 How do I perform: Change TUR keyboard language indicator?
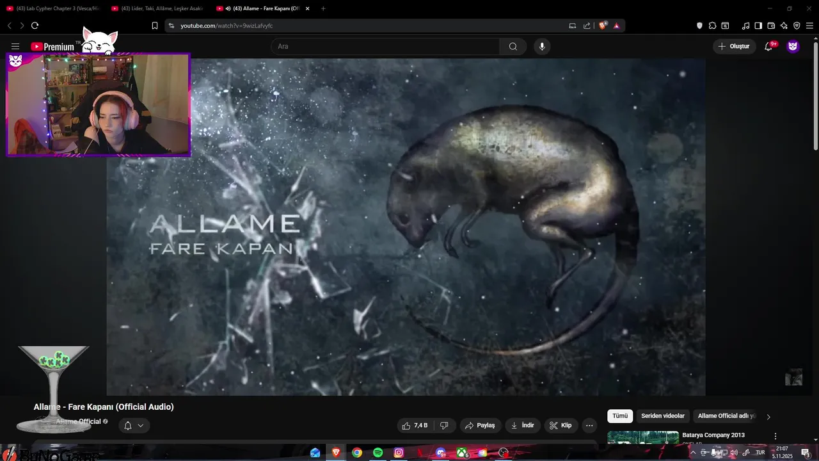tap(760, 453)
